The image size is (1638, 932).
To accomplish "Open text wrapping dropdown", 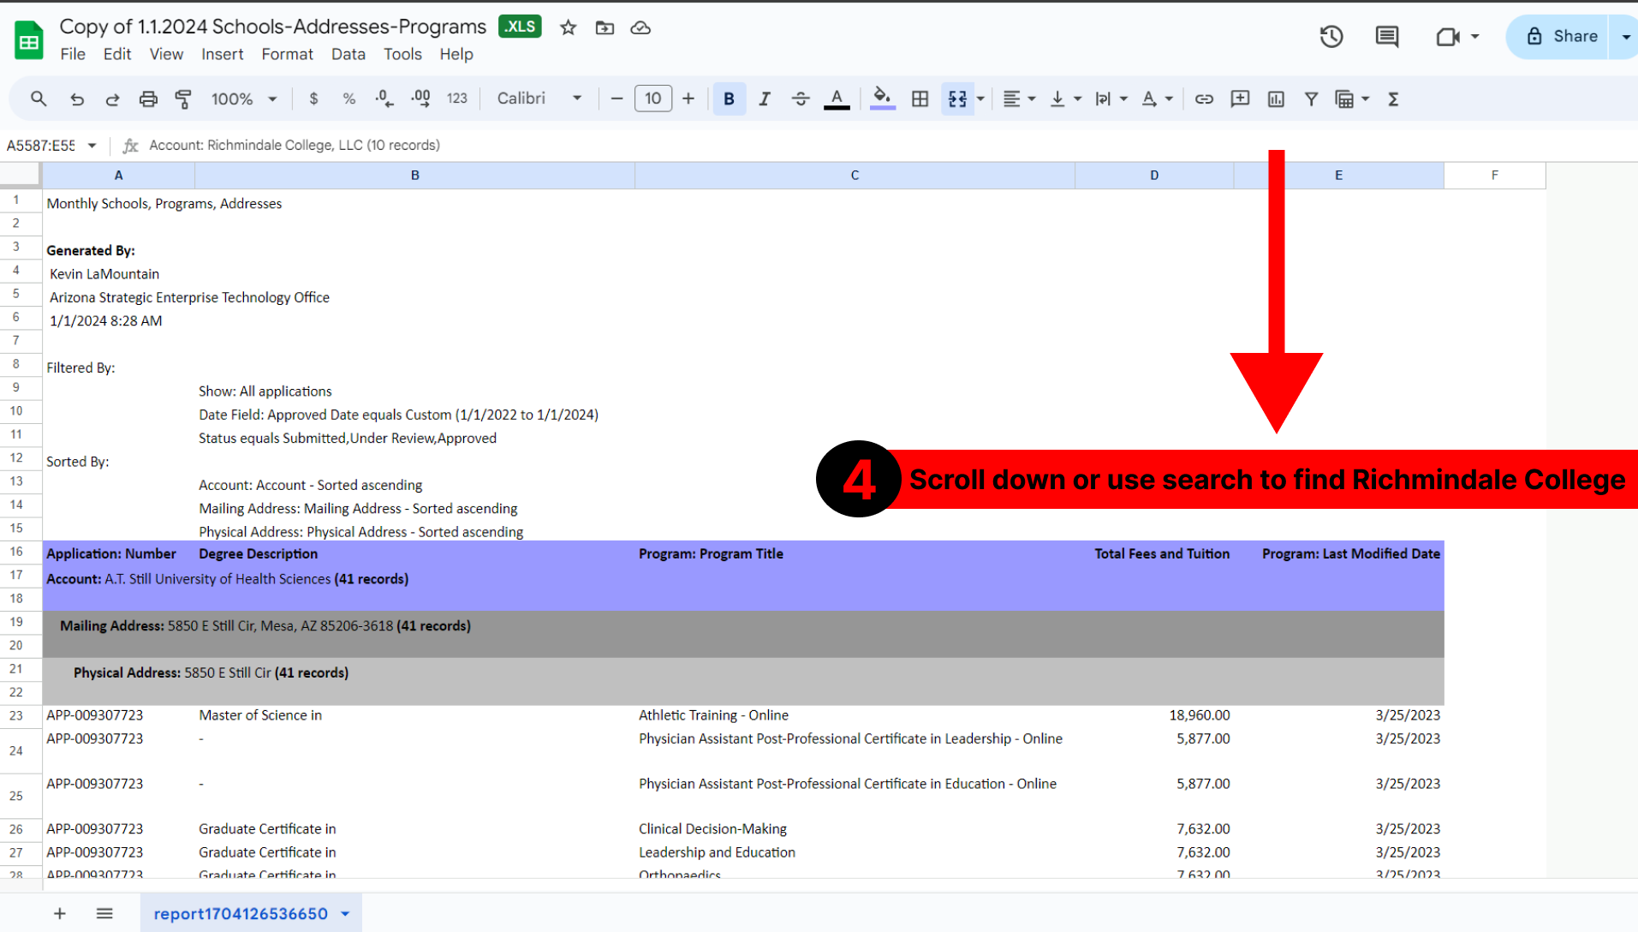I will (x=1111, y=99).
